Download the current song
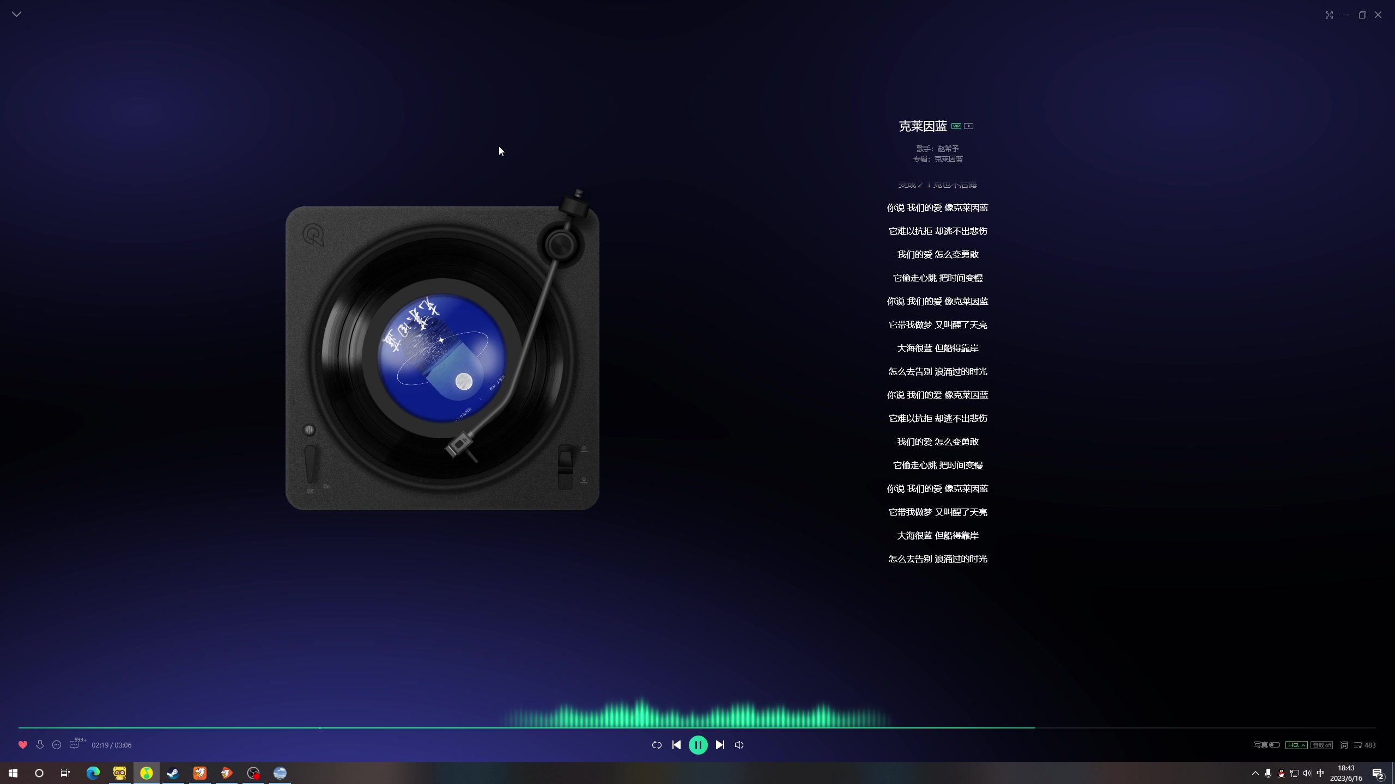The width and height of the screenshot is (1395, 784). point(40,745)
